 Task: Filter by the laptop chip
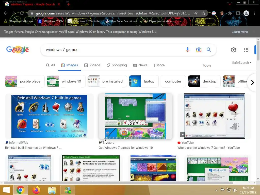144,81
